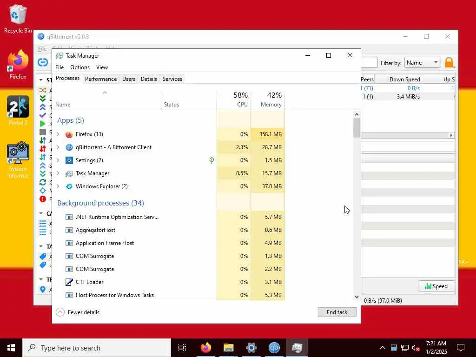The image size is (476, 357).
Task: Click Task Manager taskbar icon
Action: 297,348
